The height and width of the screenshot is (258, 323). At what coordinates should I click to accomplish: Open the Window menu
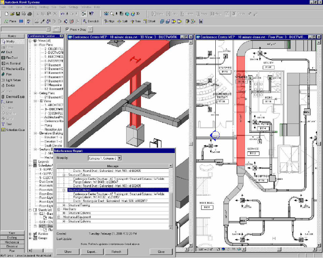pyautogui.click(x=86, y=7)
